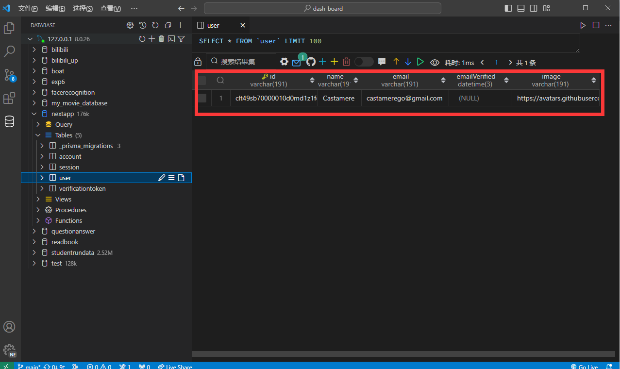Toggle the lock icon beside search box

click(x=198, y=62)
